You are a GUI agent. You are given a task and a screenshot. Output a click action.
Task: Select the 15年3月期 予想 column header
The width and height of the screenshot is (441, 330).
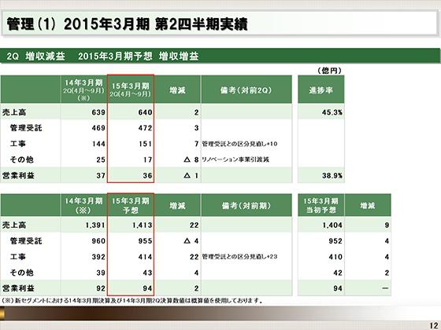[x=131, y=205]
